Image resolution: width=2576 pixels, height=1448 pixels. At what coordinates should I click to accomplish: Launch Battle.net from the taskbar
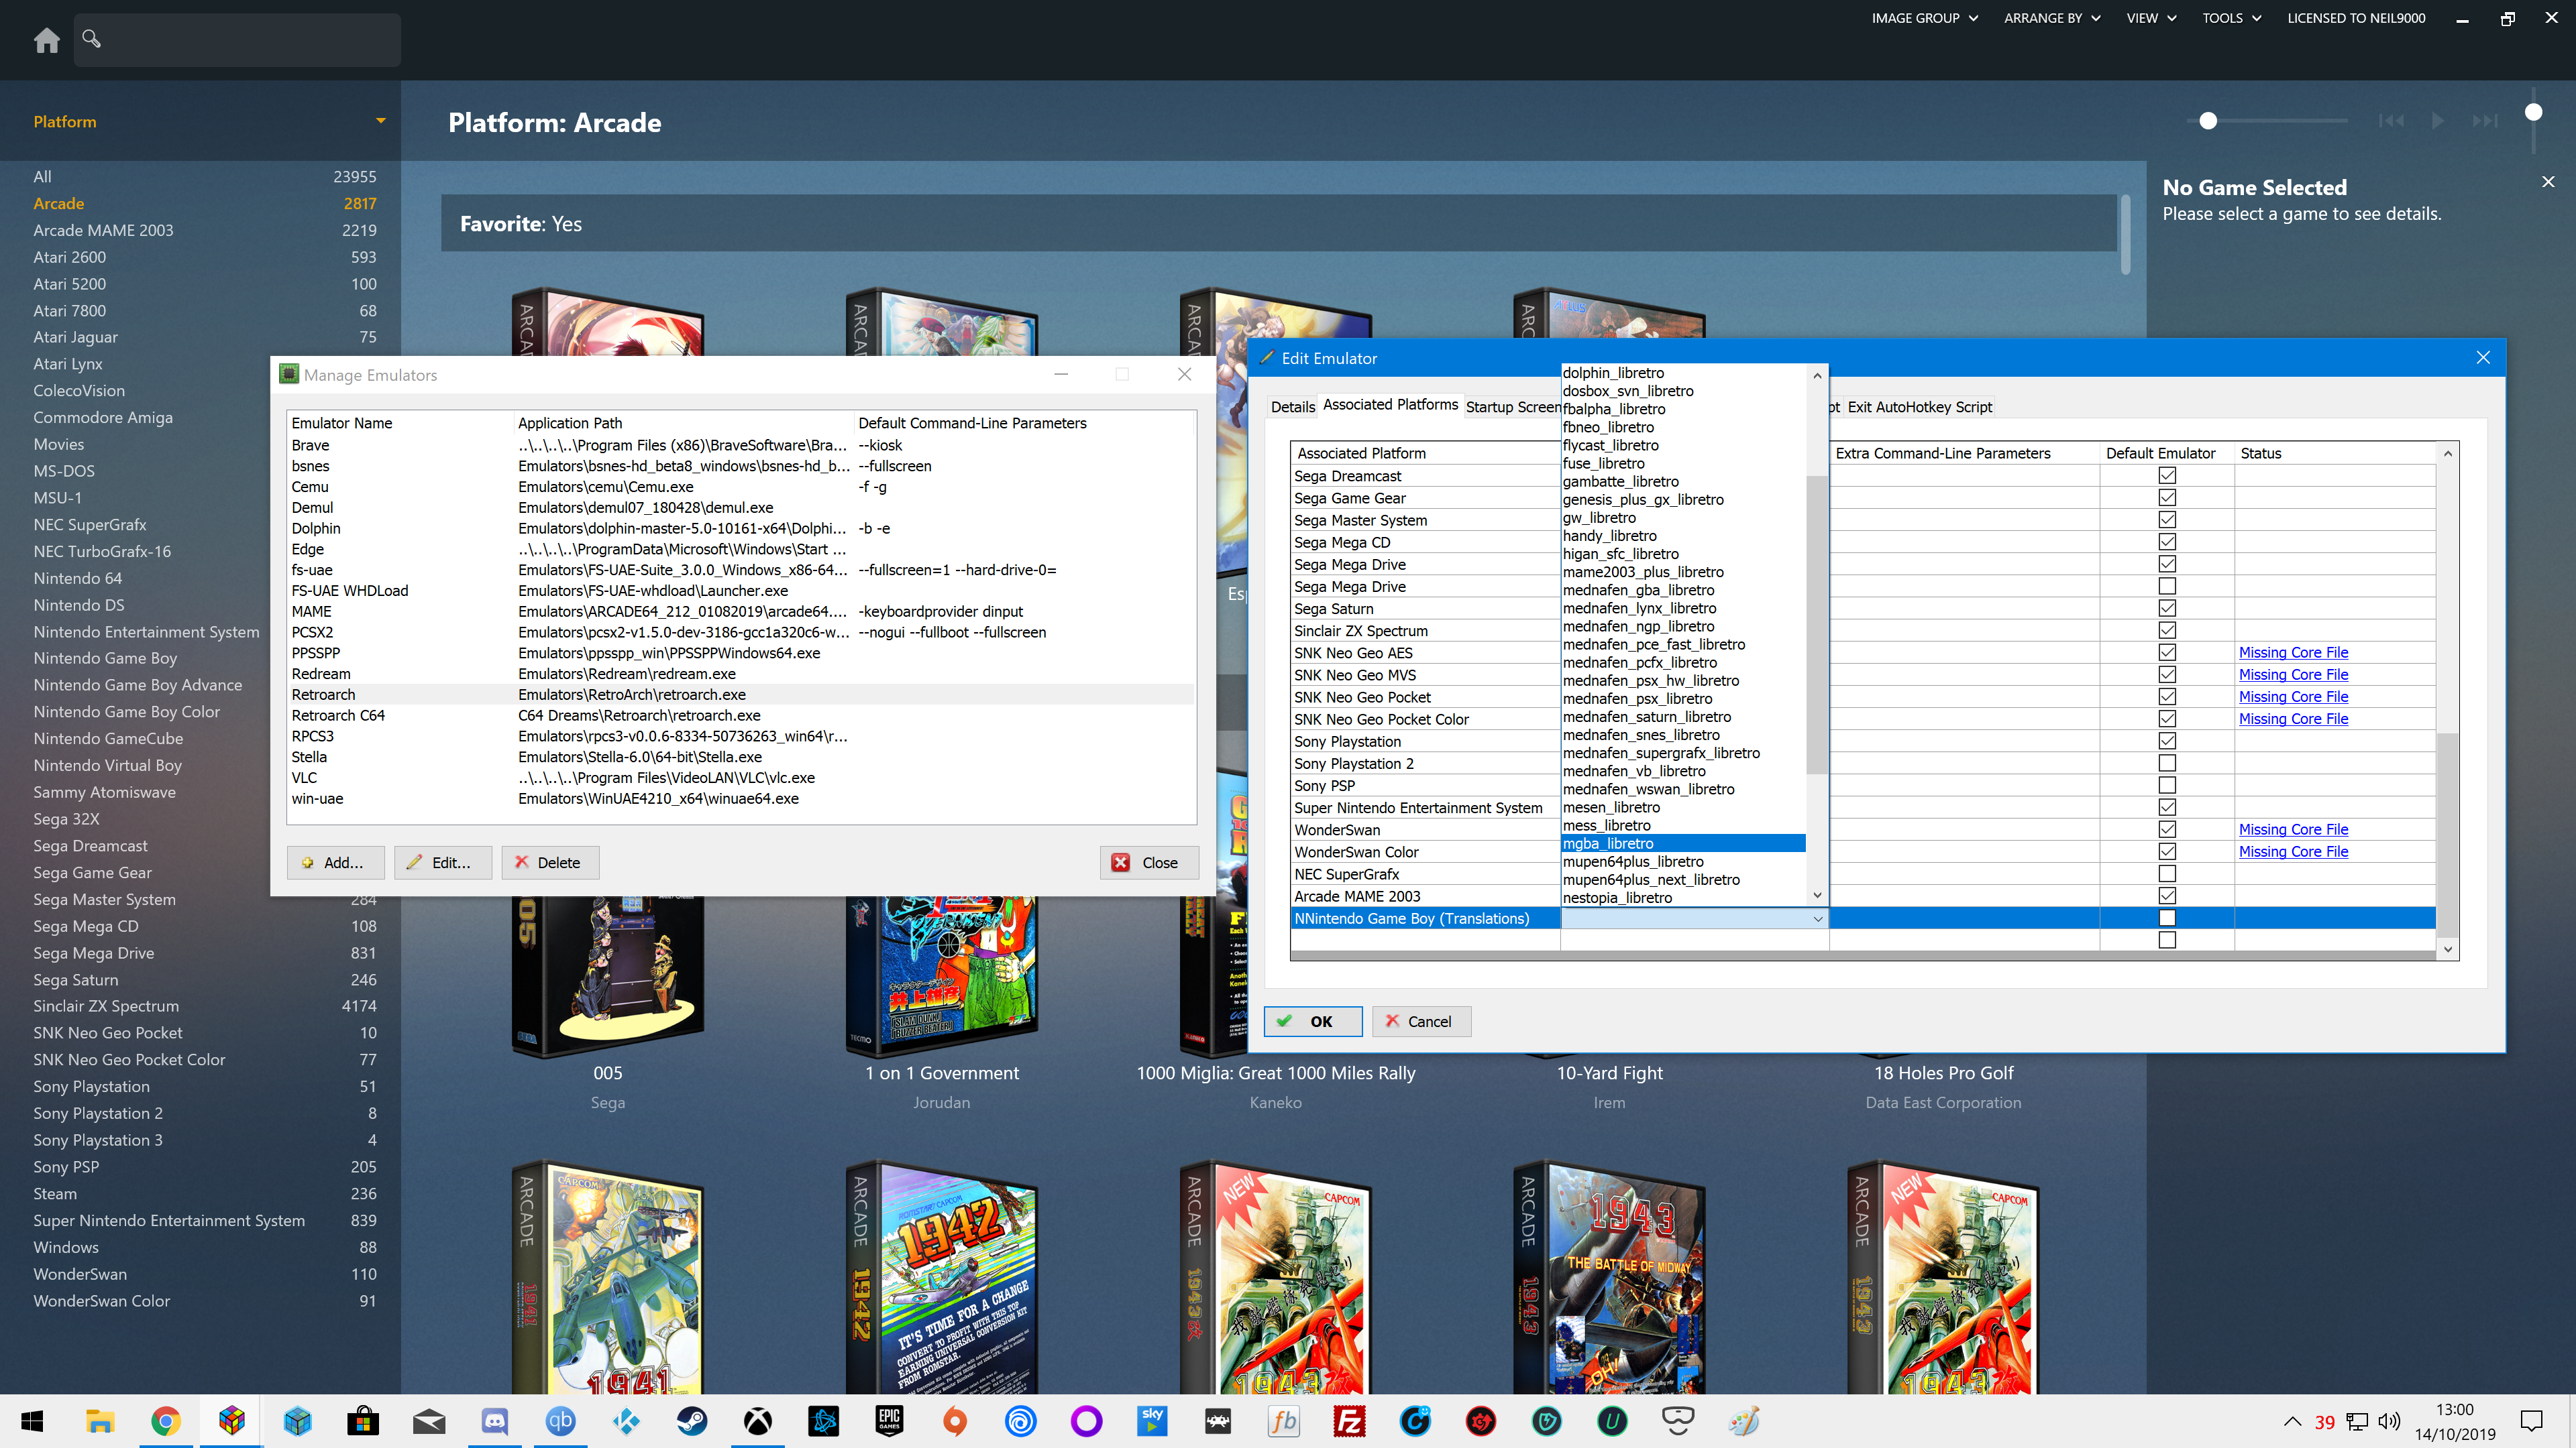(x=824, y=1421)
